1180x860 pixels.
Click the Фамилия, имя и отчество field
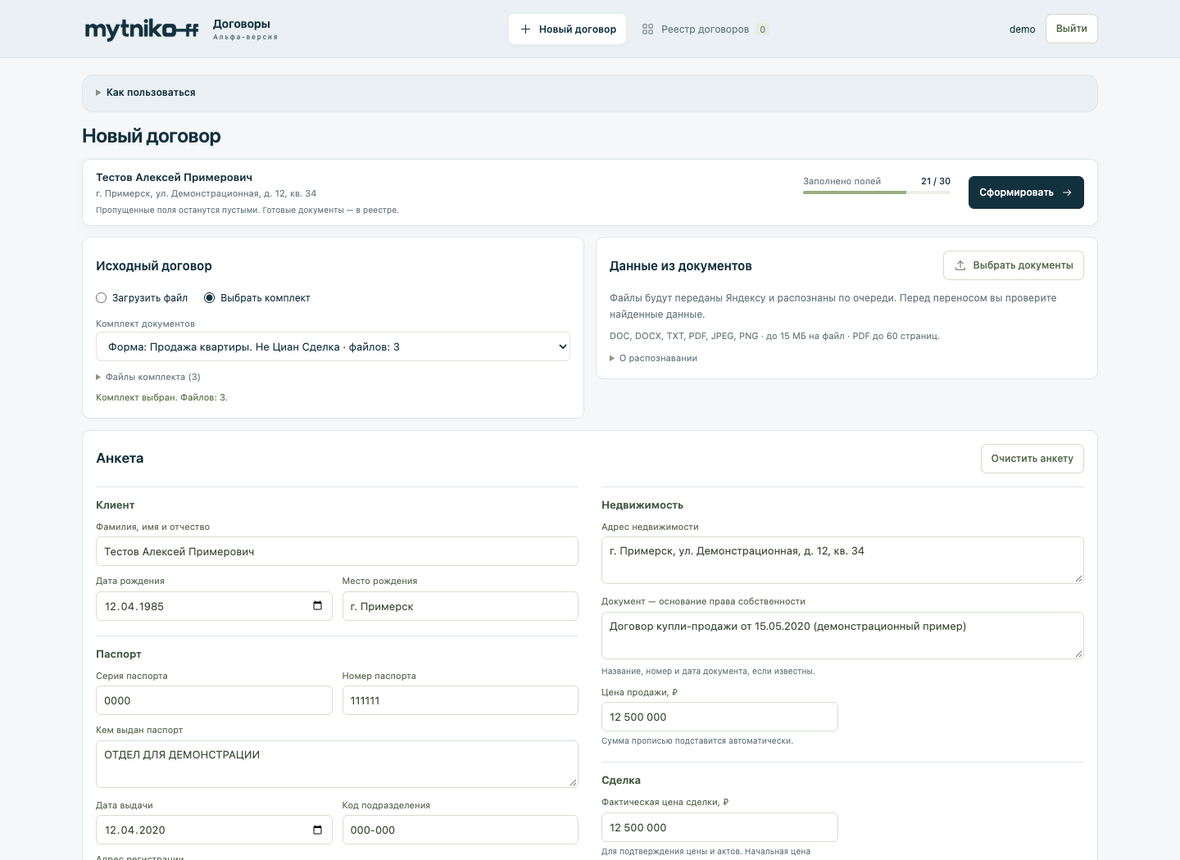[337, 551]
